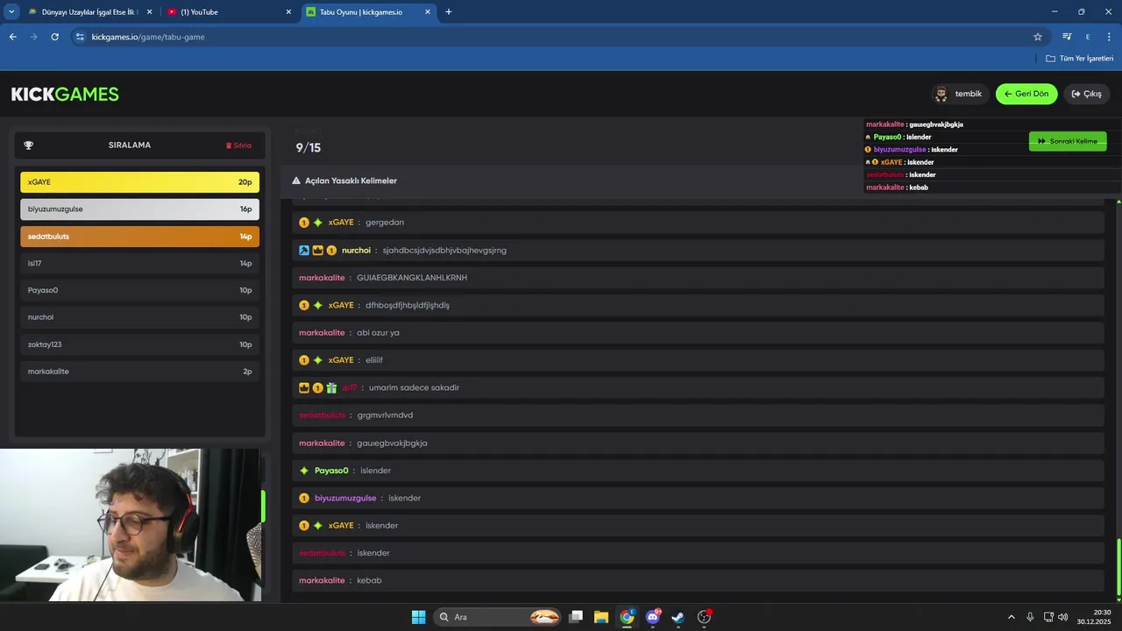Select zoktay123 10p ranking row
1122x631 pixels.
(140, 344)
